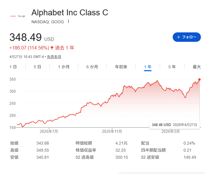The image size is (205, 174).
Task: Select the 1年 chart range tab
Action: pyautogui.click(x=148, y=67)
